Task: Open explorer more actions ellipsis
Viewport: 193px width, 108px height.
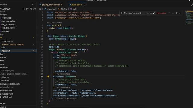Action: (33, 5)
